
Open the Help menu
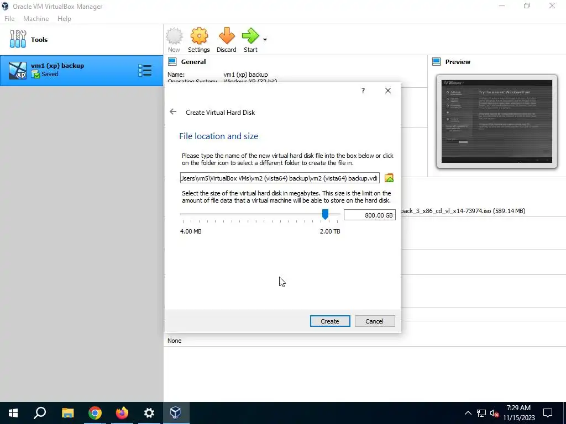[x=64, y=19]
